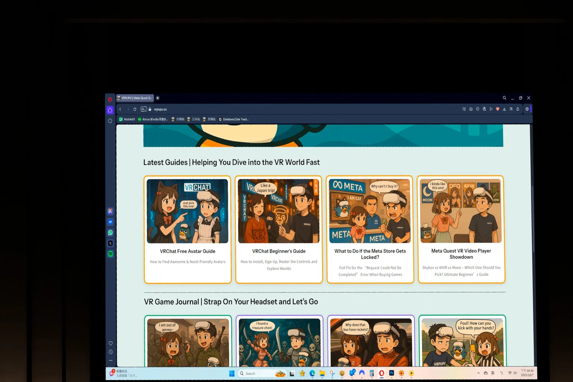Screen dimensions: 573x382
Task: Open Meta Quest VR Video Player Showdown
Action: pyautogui.click(x=461, y=254)
